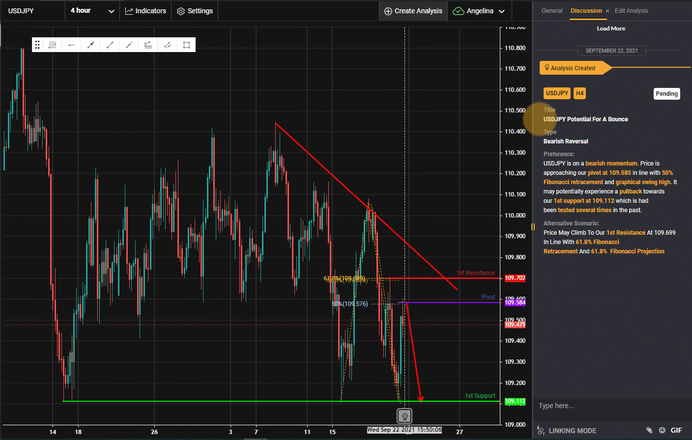Click the 1st Resistance price tag 109.702
The image size is (692, 440).
coord(515,278)
